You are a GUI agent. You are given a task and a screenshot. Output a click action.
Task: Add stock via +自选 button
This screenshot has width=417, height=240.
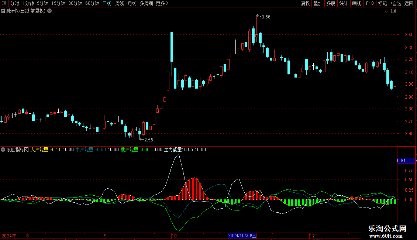pyautogui.click(x=396, y=3)
